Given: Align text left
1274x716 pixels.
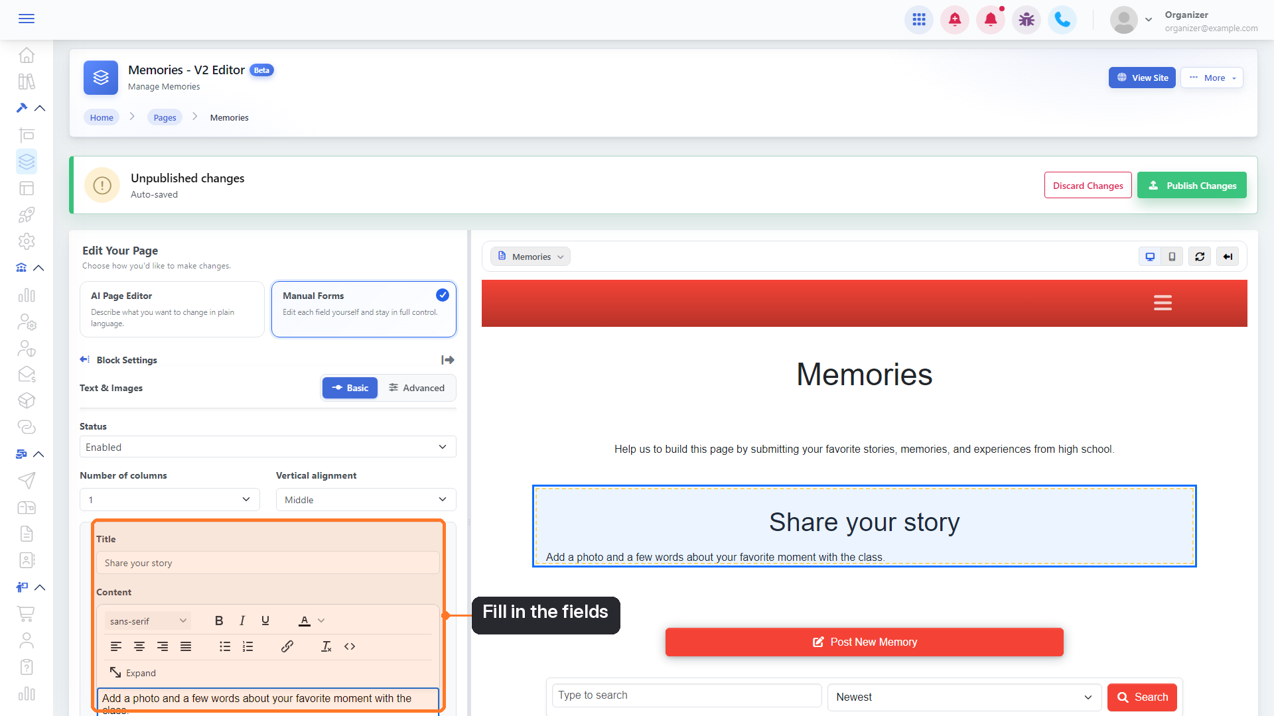Looking at the screenshot, I should point(116,646).
